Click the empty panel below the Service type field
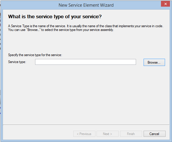The image size is (172, 142). tap(86, 94)
